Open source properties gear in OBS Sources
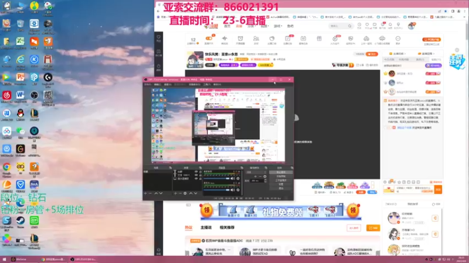 pos(185,193)
